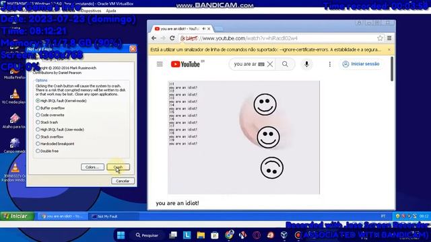Viewport: 431px width, 242px height.
Task: Click the YouTube logo
Action: (185, 65)
